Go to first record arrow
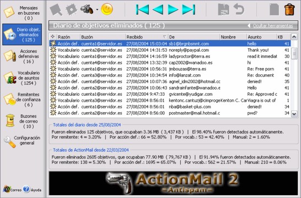The width and height of the screenshot is (301, 198). click(142, 9)
